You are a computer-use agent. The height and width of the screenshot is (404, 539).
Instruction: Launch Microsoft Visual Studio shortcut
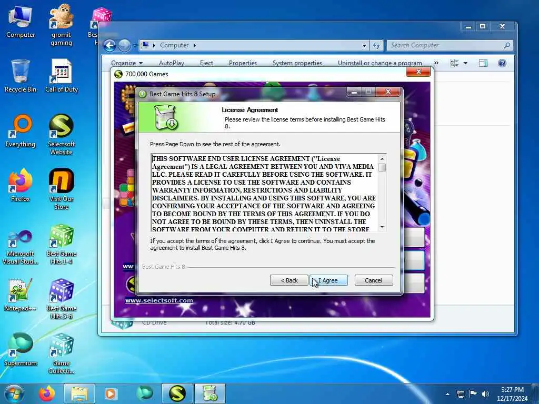point(21,247)
